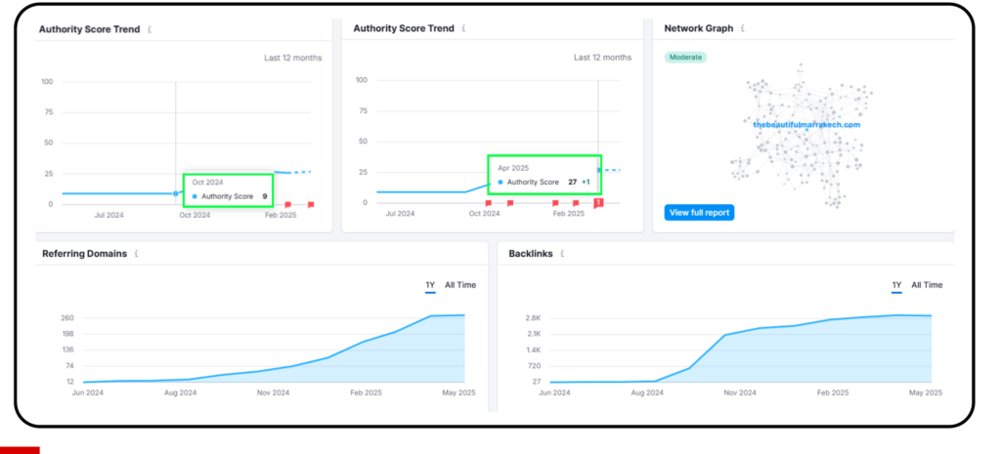The image size is (1001, 454).
Task: Click info icon beside first Authority Score Trend
Action: (150, 29)
